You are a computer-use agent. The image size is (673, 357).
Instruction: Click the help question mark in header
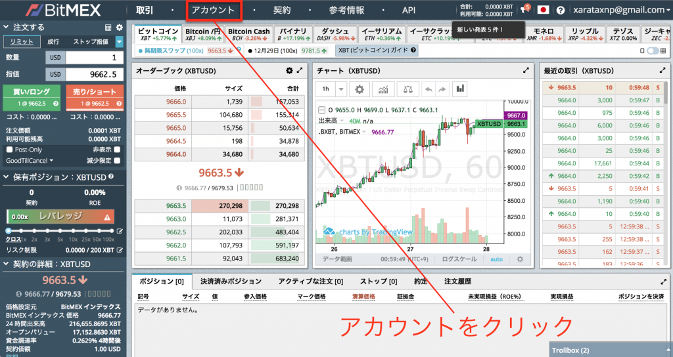coord(560,10)
